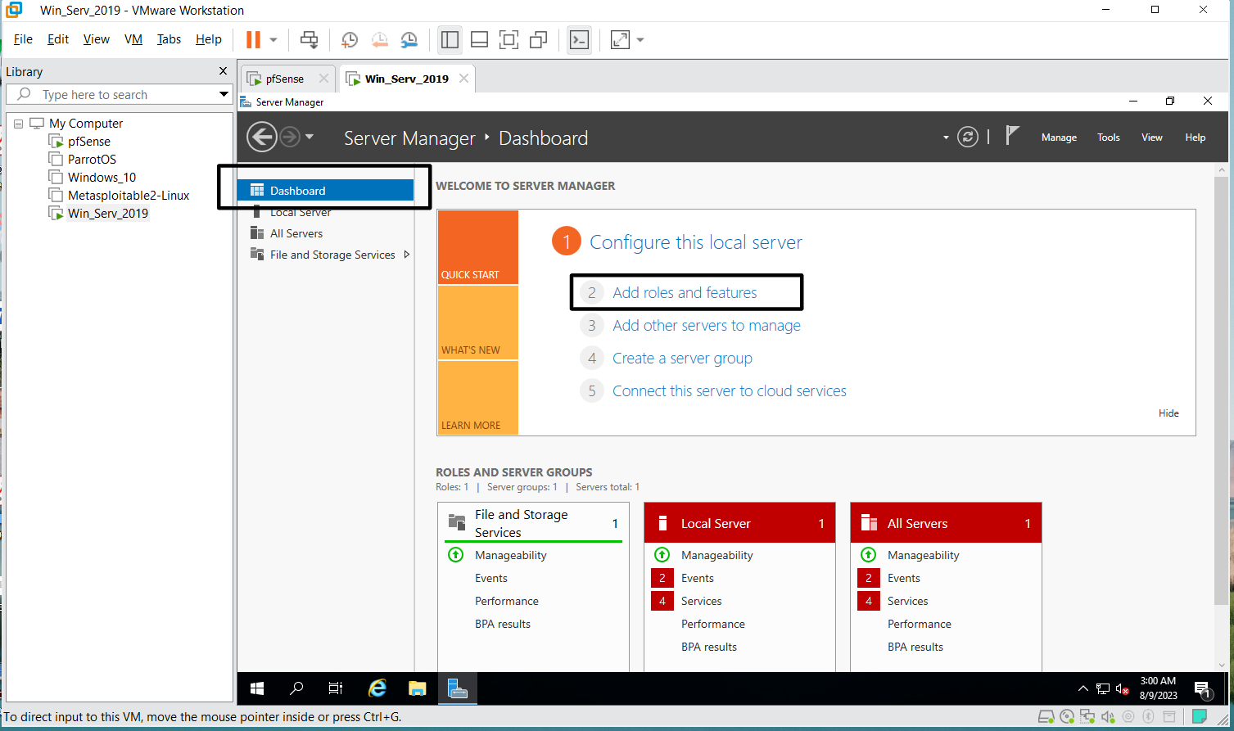Image resolution: width=1234 pixels, height=731 pixels.
Task: Click Add other servers to manage
Action: pyautogui.click(x=707, y=326)
